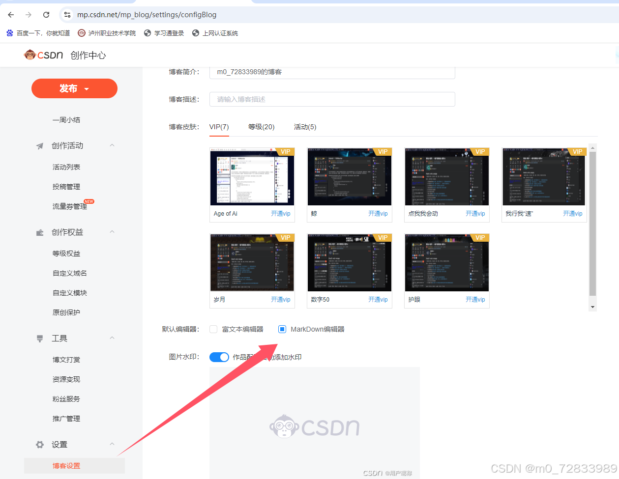Open 活动列表 in sidebar
The image size is (619, 479).
pyautogui.click(x=66, y=167)
